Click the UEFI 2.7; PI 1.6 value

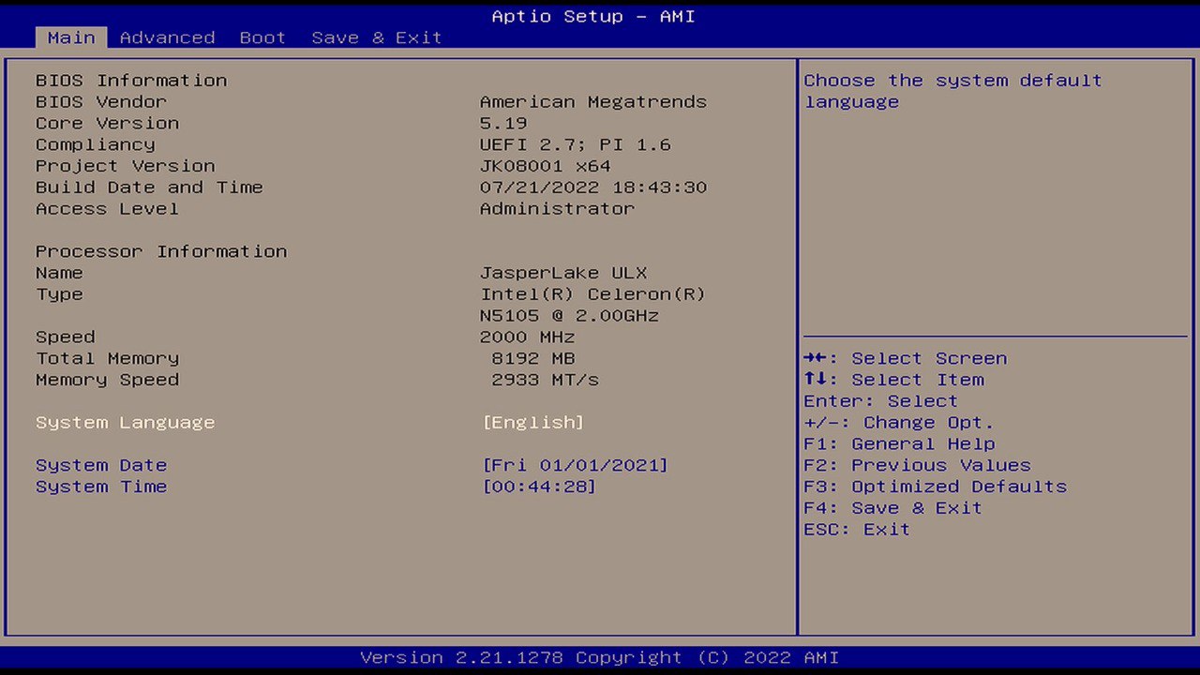coord(576,144)
